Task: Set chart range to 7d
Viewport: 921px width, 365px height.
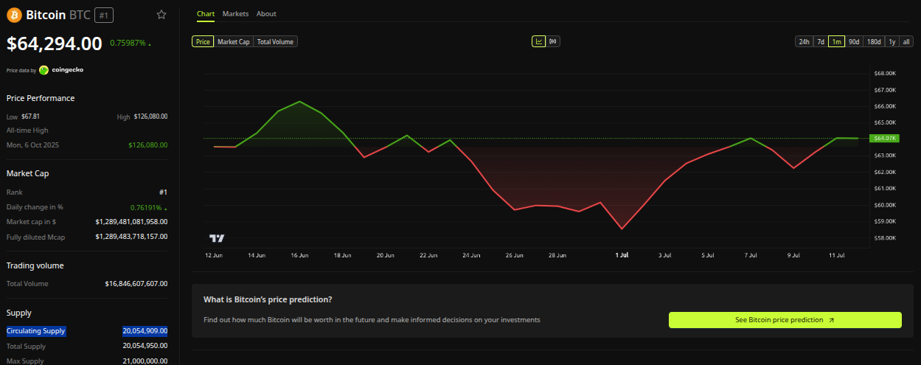Action: [820, 41]
